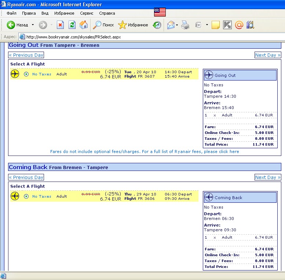Open the Сервис menu
285x280 pixels.
(x=87, y=13)
